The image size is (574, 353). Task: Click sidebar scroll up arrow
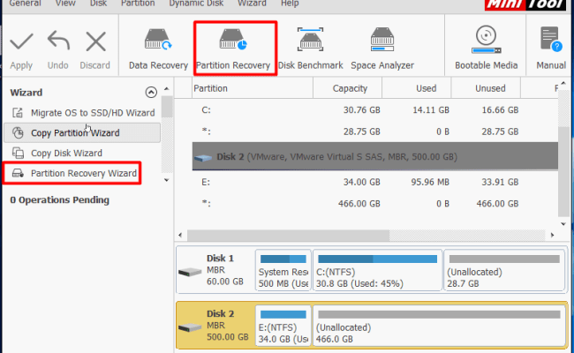[x=167, y=89]
